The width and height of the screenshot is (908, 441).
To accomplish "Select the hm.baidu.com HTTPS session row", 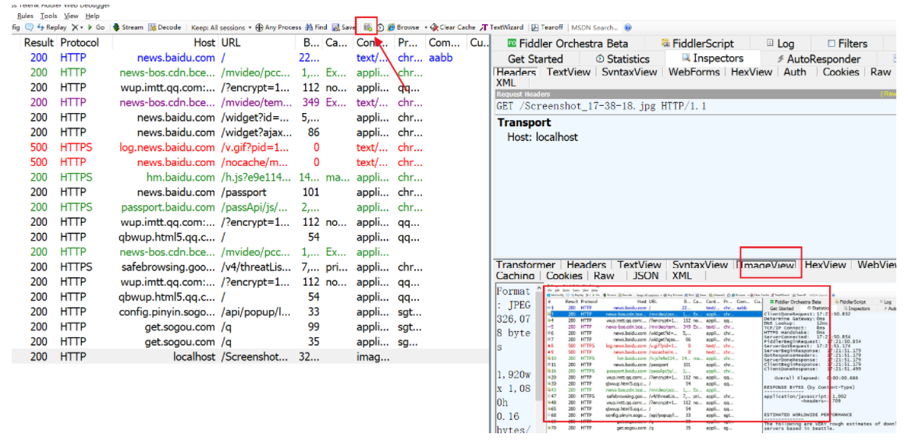I will [x=250, y=177].
